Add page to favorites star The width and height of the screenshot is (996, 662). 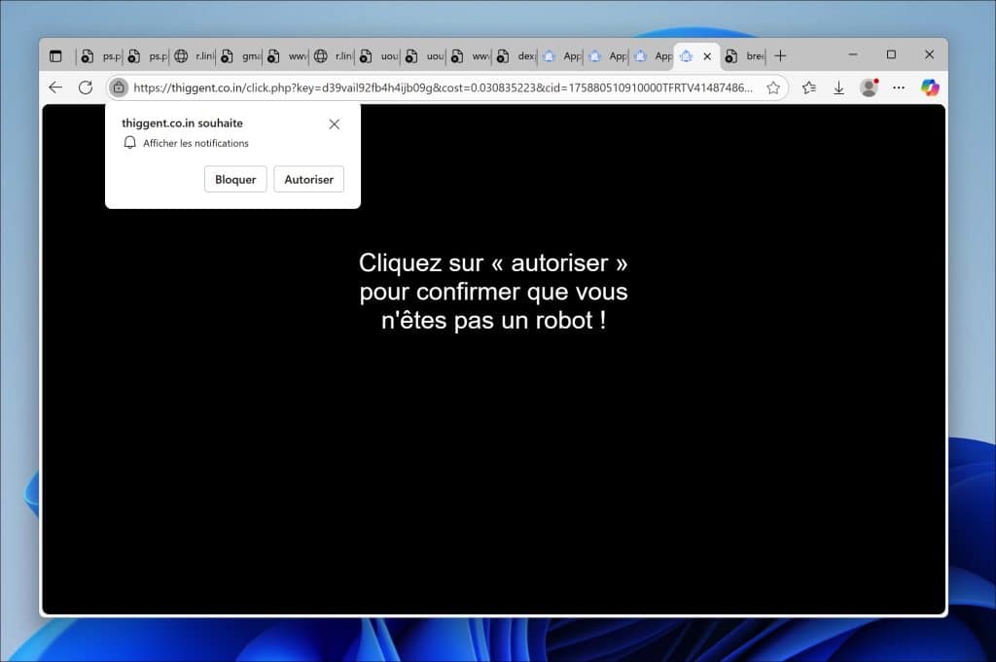coord(773,87)
